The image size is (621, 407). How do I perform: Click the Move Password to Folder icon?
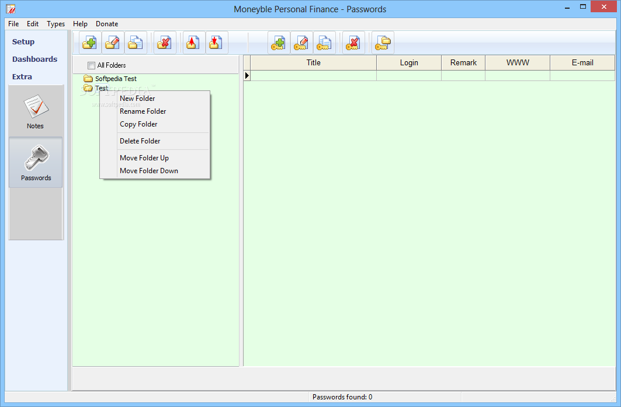point(383,43)
